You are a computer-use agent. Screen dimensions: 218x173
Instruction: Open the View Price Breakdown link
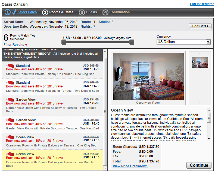point(130,166)
